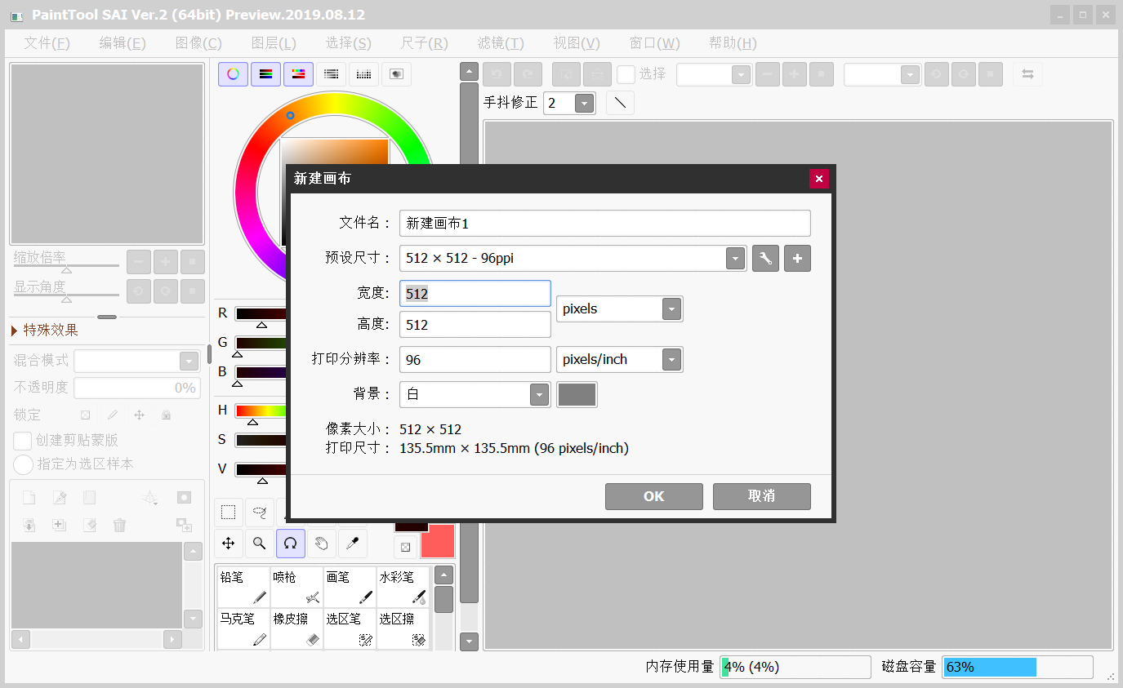The height and width of the screenshot is (688, 1123).
Task: Open the 视图(V) menu
Action: (x=577, y=43)
